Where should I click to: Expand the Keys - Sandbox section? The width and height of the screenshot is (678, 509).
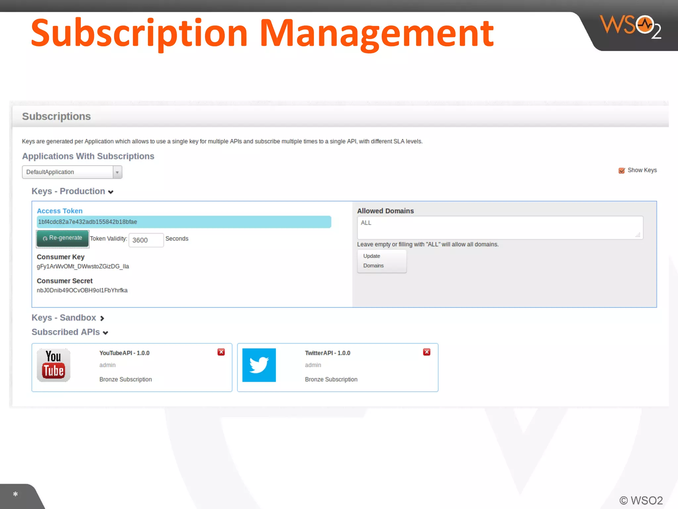pyautogui.click(x=102, y=318)
